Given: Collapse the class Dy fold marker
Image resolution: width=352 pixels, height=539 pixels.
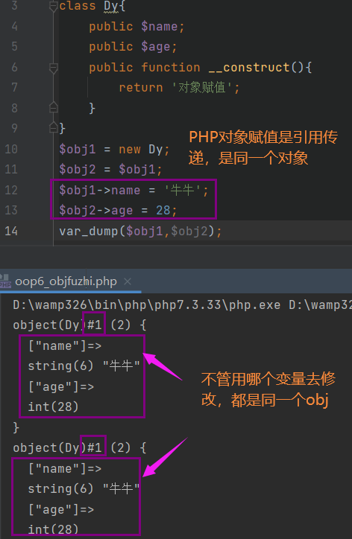Looking at the screenshot, I should [54, 6].
